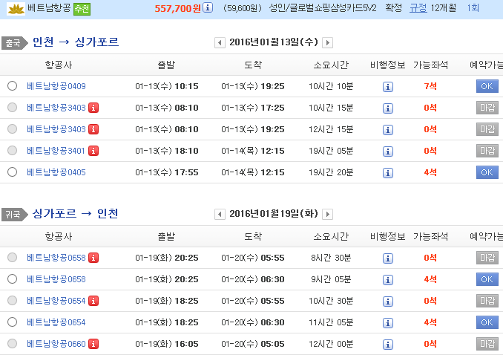View flight info icon for 3403 arriving 17:25
Image resolution: width=503 pixels, height=355 pixels.
tap(388, 108)
